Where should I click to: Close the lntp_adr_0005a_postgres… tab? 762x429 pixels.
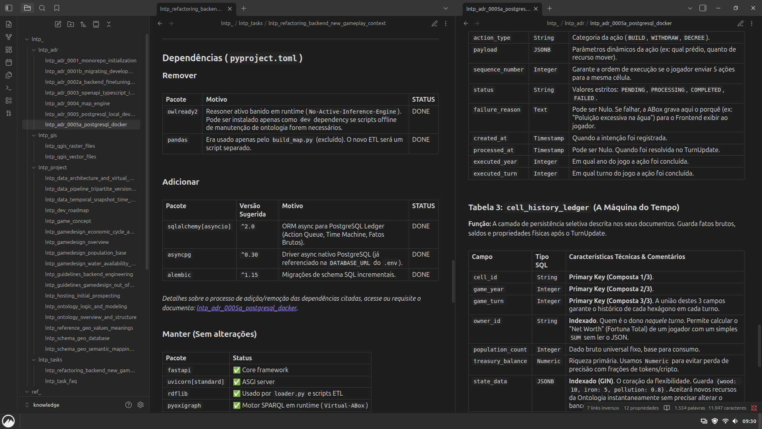pos(536,8)
